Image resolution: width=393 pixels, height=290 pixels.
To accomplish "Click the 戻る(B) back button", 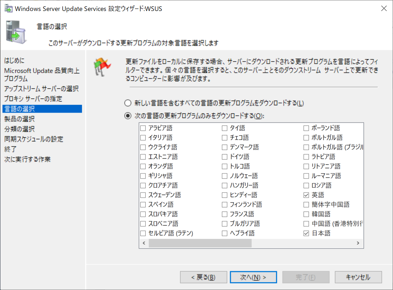I will [204, 277].
